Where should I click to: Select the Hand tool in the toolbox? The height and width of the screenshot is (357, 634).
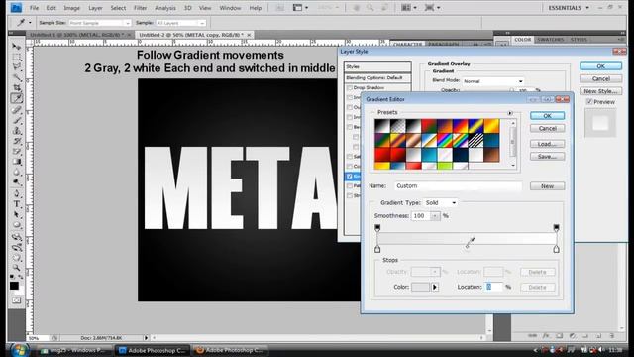(x=16, y=258)
